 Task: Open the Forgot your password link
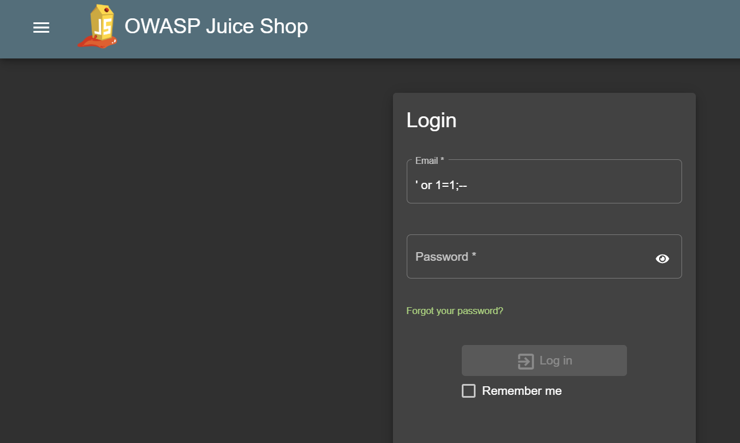tap(454, 311)
